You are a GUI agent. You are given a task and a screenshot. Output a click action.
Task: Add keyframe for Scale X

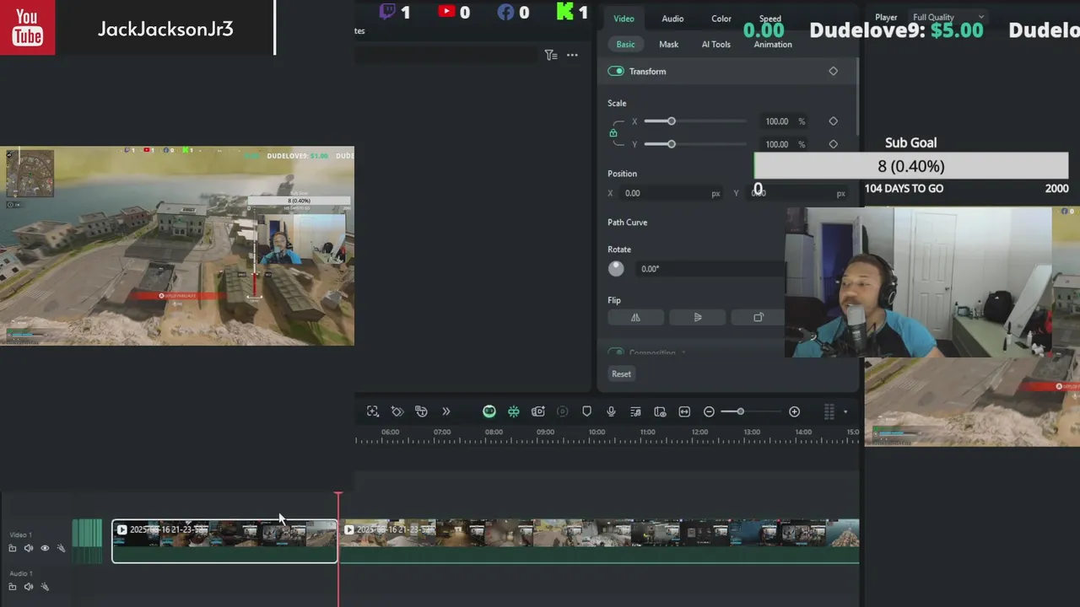click(833, 121)
